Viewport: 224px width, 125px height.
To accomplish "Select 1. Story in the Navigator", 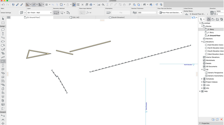I will (211, 33).
